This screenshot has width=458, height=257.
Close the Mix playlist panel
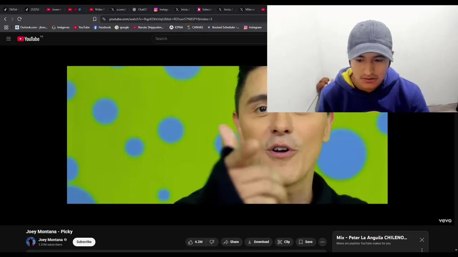click(x=422, y=240)
